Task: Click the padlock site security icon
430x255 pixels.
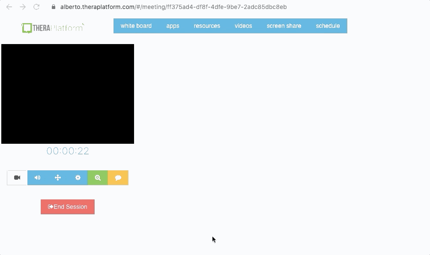Action: 54,7
